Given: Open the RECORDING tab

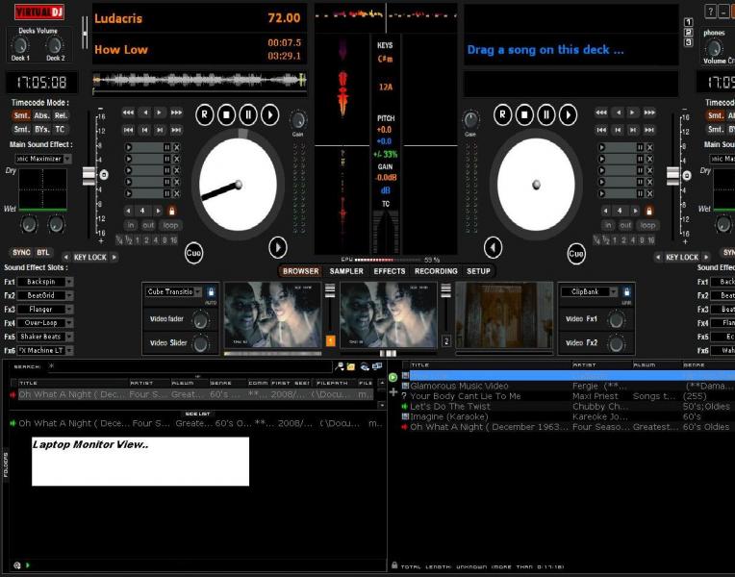Looking at the screenshot, I should pyautogui.click(x=436, y=271).
